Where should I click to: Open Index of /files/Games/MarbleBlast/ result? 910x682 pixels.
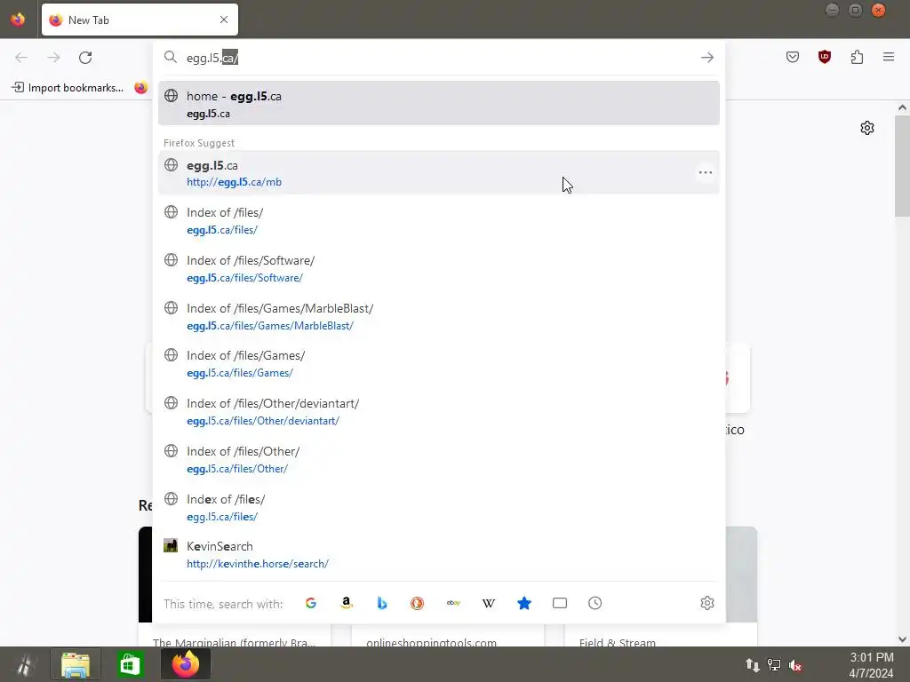pos(439,317)
